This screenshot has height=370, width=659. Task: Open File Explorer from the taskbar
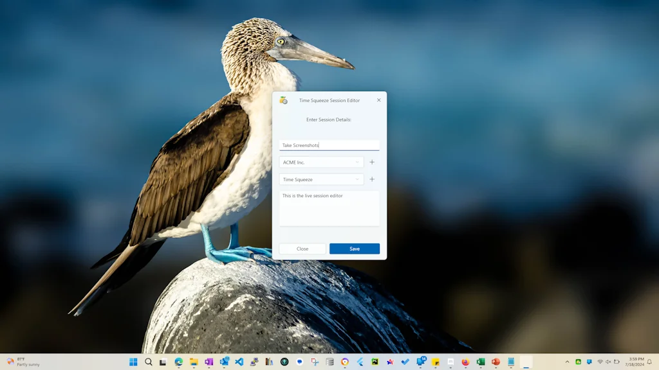pyautogui.click(x=194, y=362)
